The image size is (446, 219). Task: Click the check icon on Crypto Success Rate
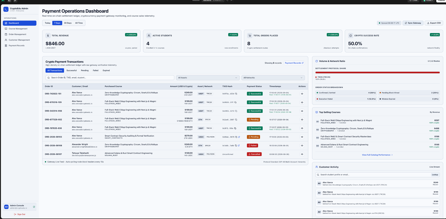pyautogui.click(x=351, y=36)
